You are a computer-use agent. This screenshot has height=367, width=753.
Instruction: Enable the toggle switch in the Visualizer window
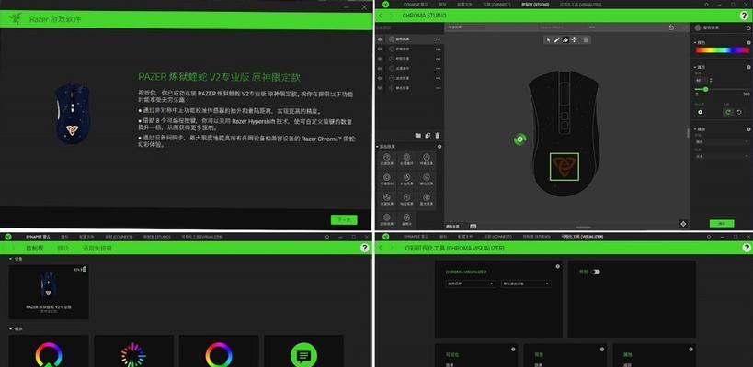point(596,272)
